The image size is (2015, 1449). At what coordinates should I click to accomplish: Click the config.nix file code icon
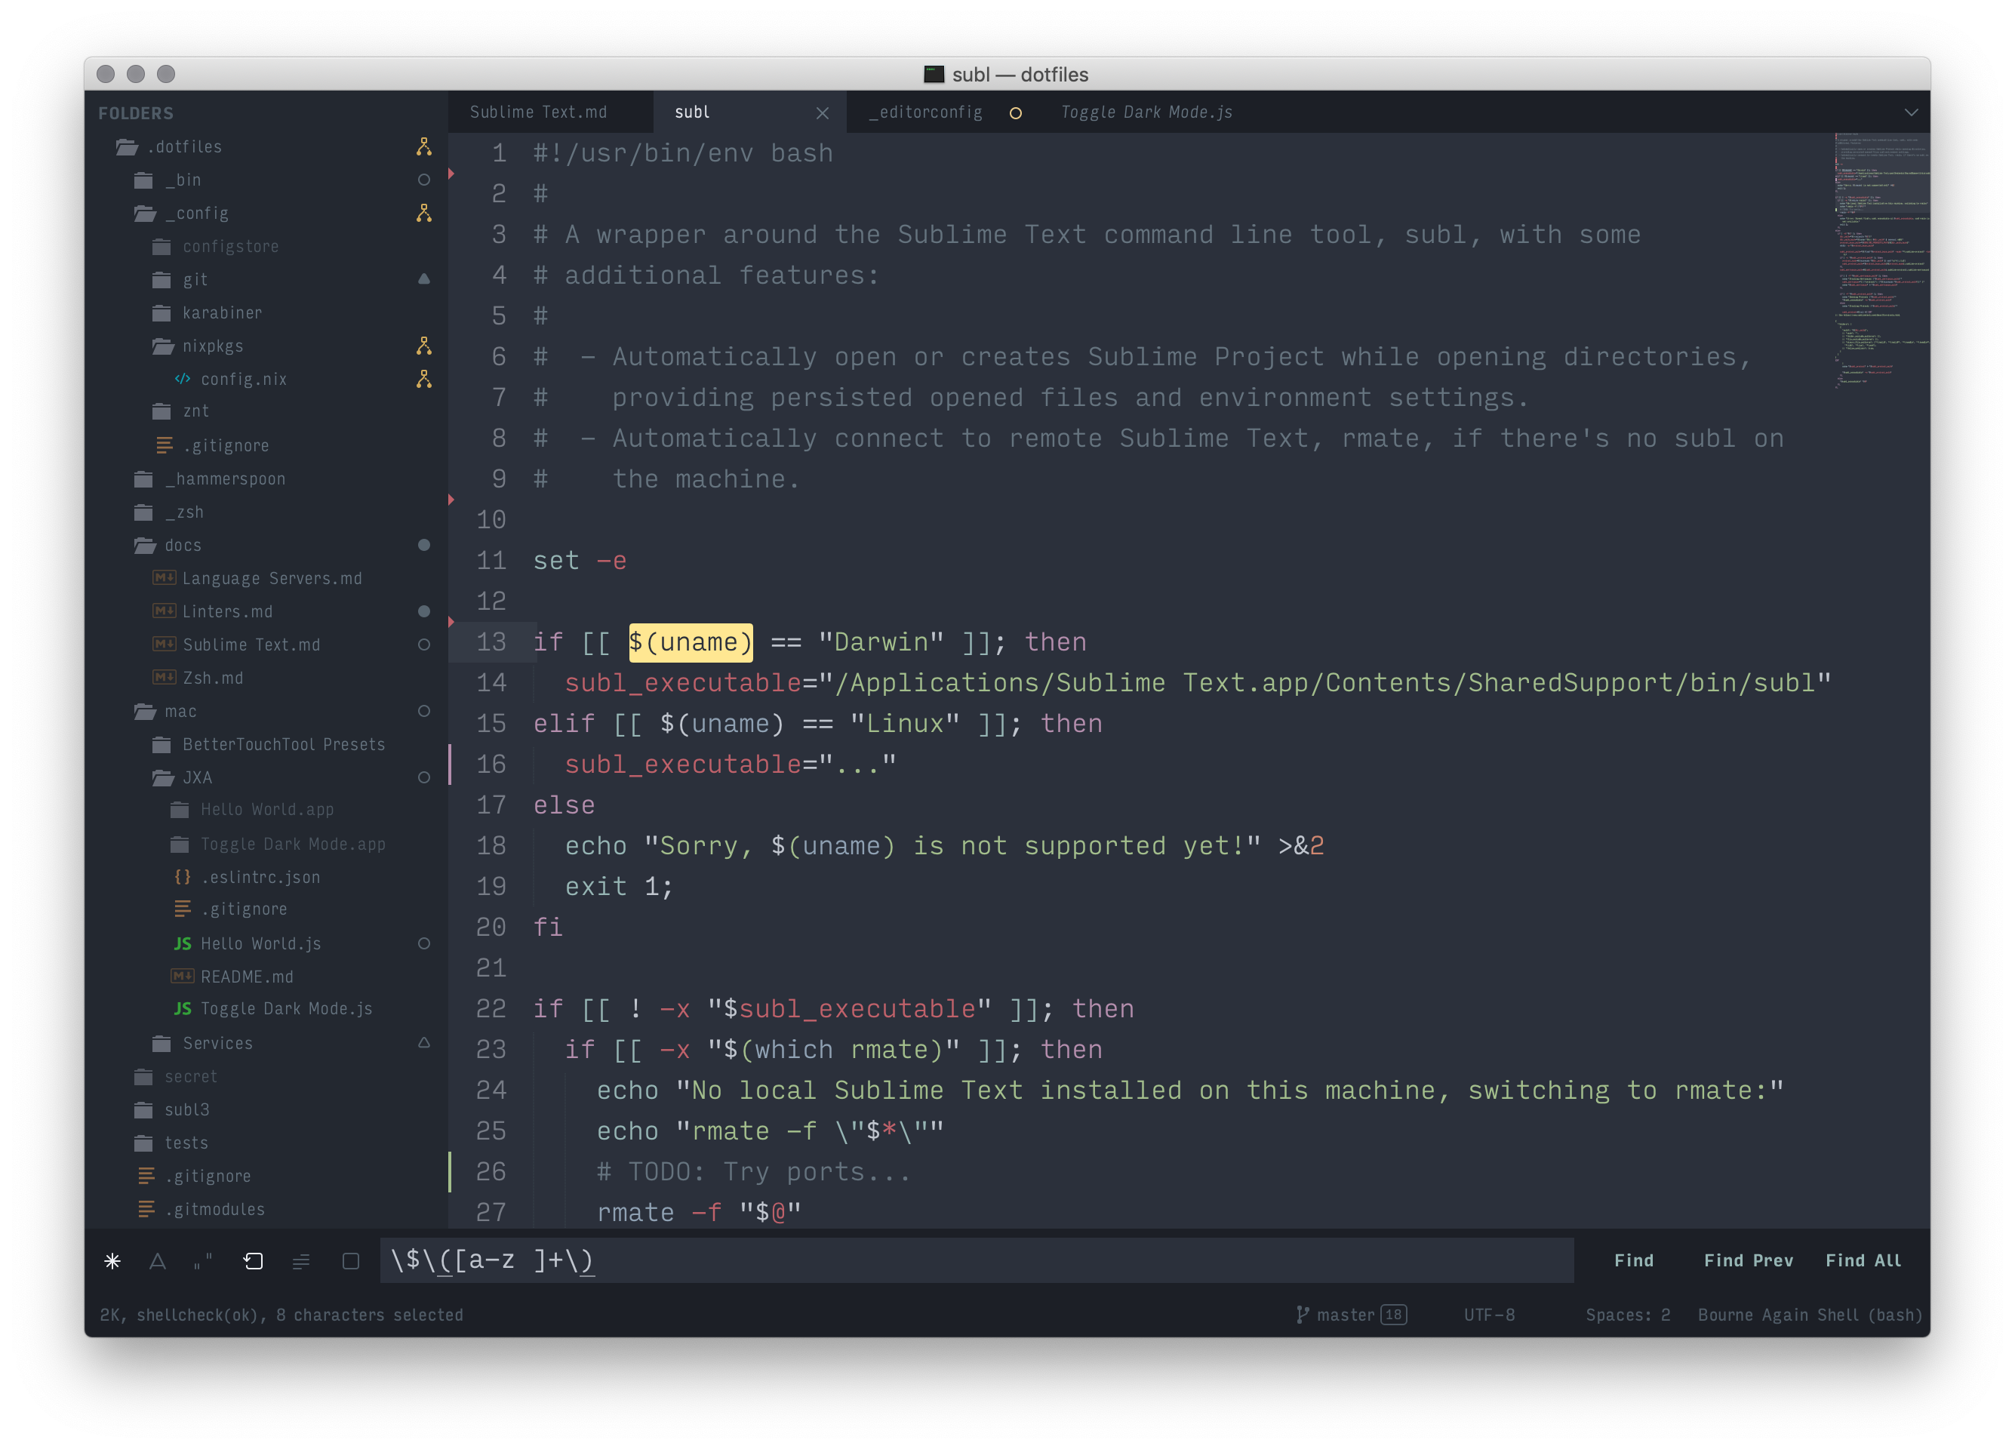(x=183, y=378)
